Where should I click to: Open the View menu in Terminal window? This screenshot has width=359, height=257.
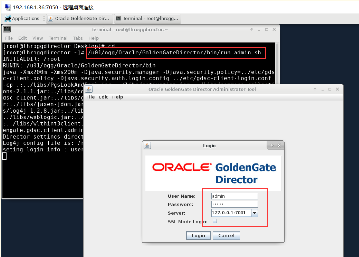point(37,38)
